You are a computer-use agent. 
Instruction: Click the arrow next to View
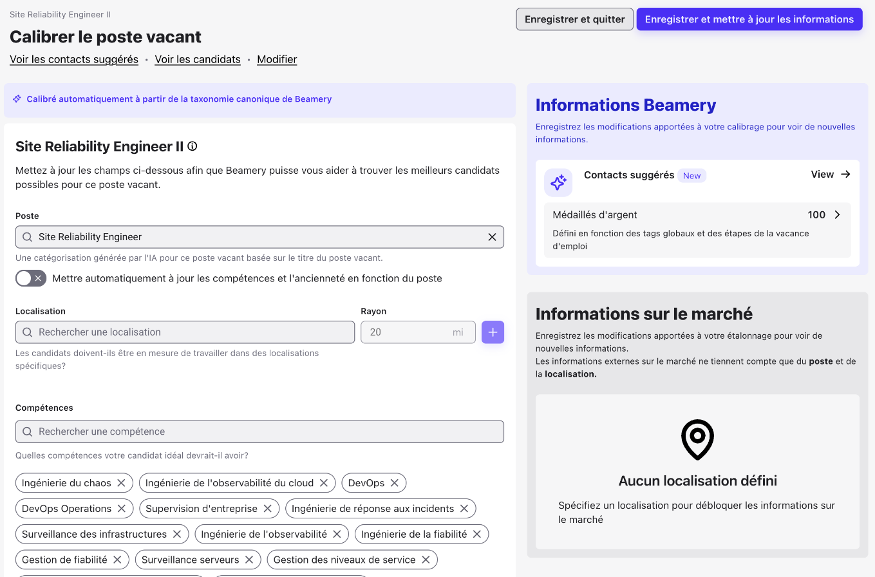[x=845, y=175]
